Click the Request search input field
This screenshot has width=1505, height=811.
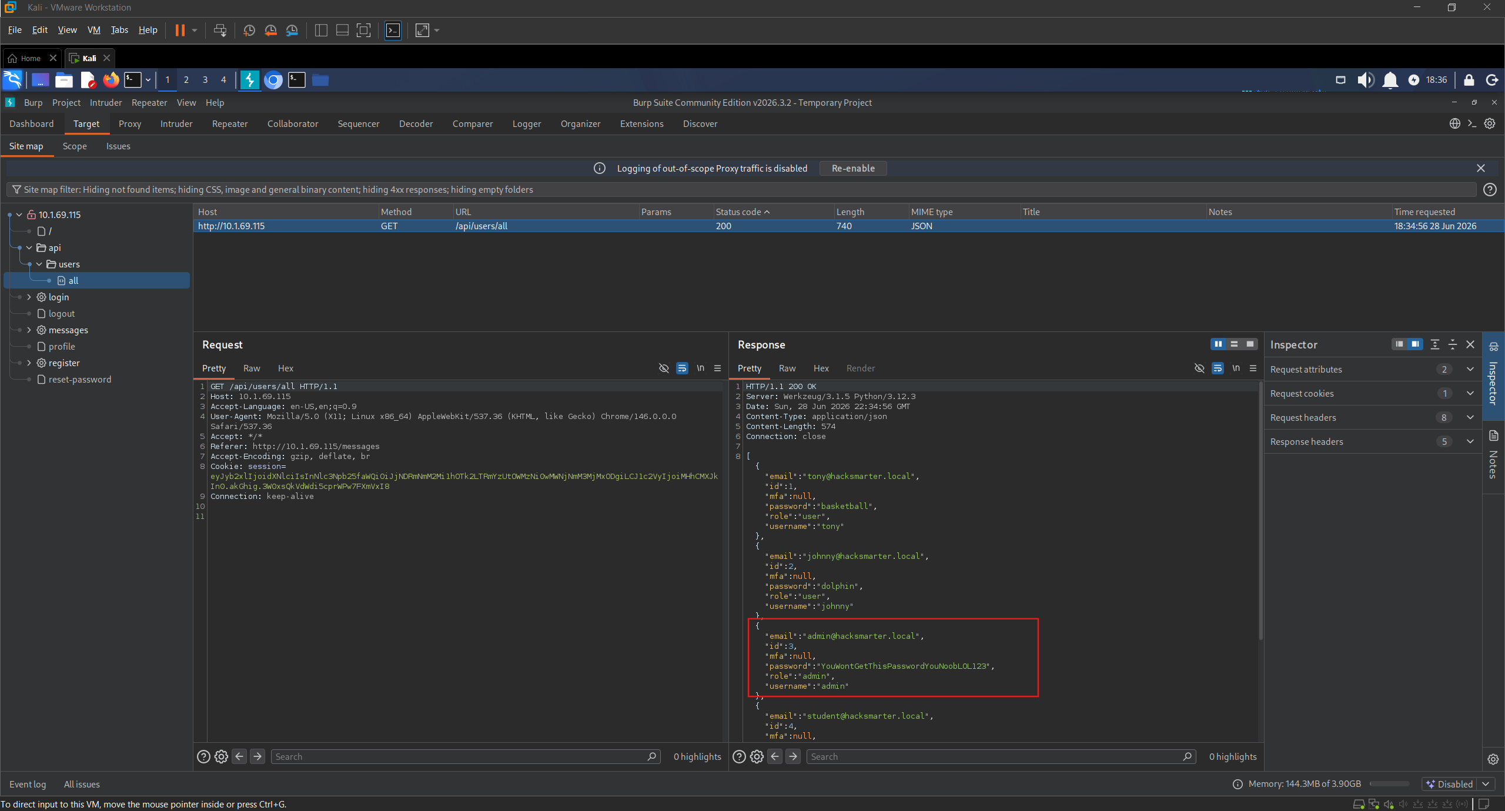[x=466, y=756]
